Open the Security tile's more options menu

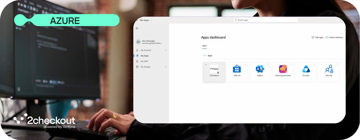(337, 65)
